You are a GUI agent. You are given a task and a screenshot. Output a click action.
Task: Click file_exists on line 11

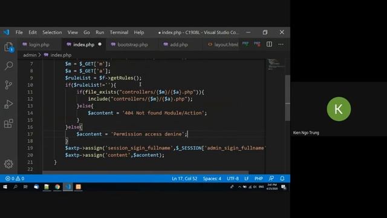pyautogui.click(x=100, y=92)
